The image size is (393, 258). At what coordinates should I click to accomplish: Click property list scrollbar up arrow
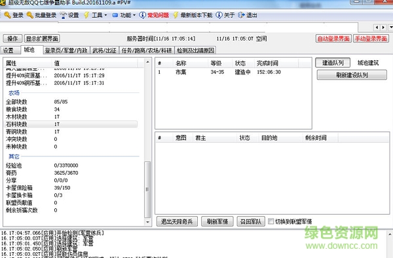click(147, 62)
